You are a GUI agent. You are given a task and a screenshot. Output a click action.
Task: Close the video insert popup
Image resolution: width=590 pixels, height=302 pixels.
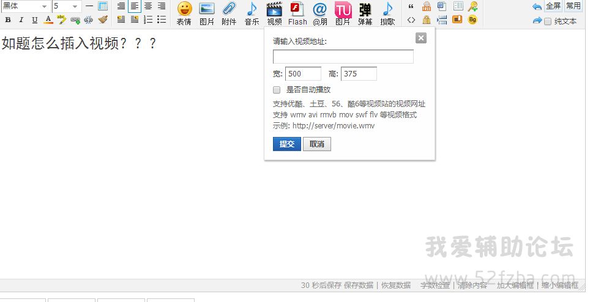click(x=421, y=38)
